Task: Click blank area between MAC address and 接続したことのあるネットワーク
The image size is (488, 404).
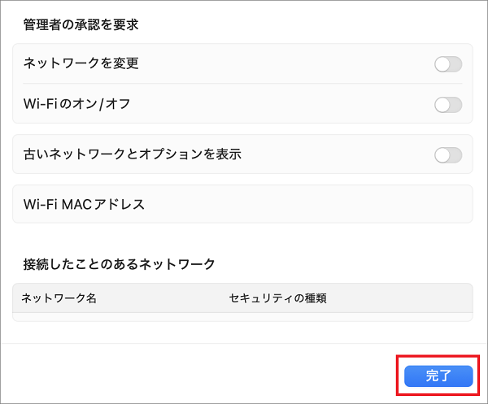Action: coord(242,239)
